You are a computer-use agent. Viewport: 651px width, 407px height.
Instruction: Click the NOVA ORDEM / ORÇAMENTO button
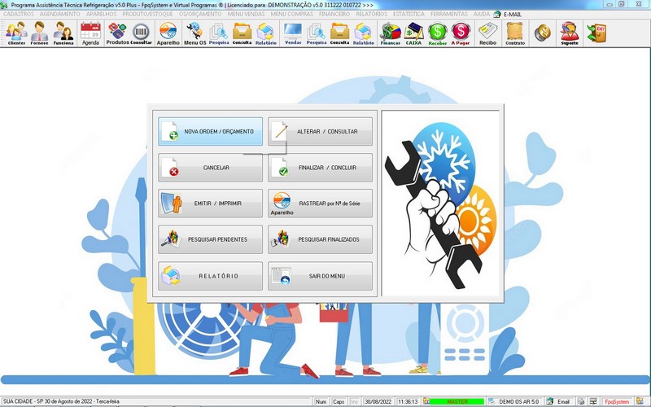(x=210, y=131)
